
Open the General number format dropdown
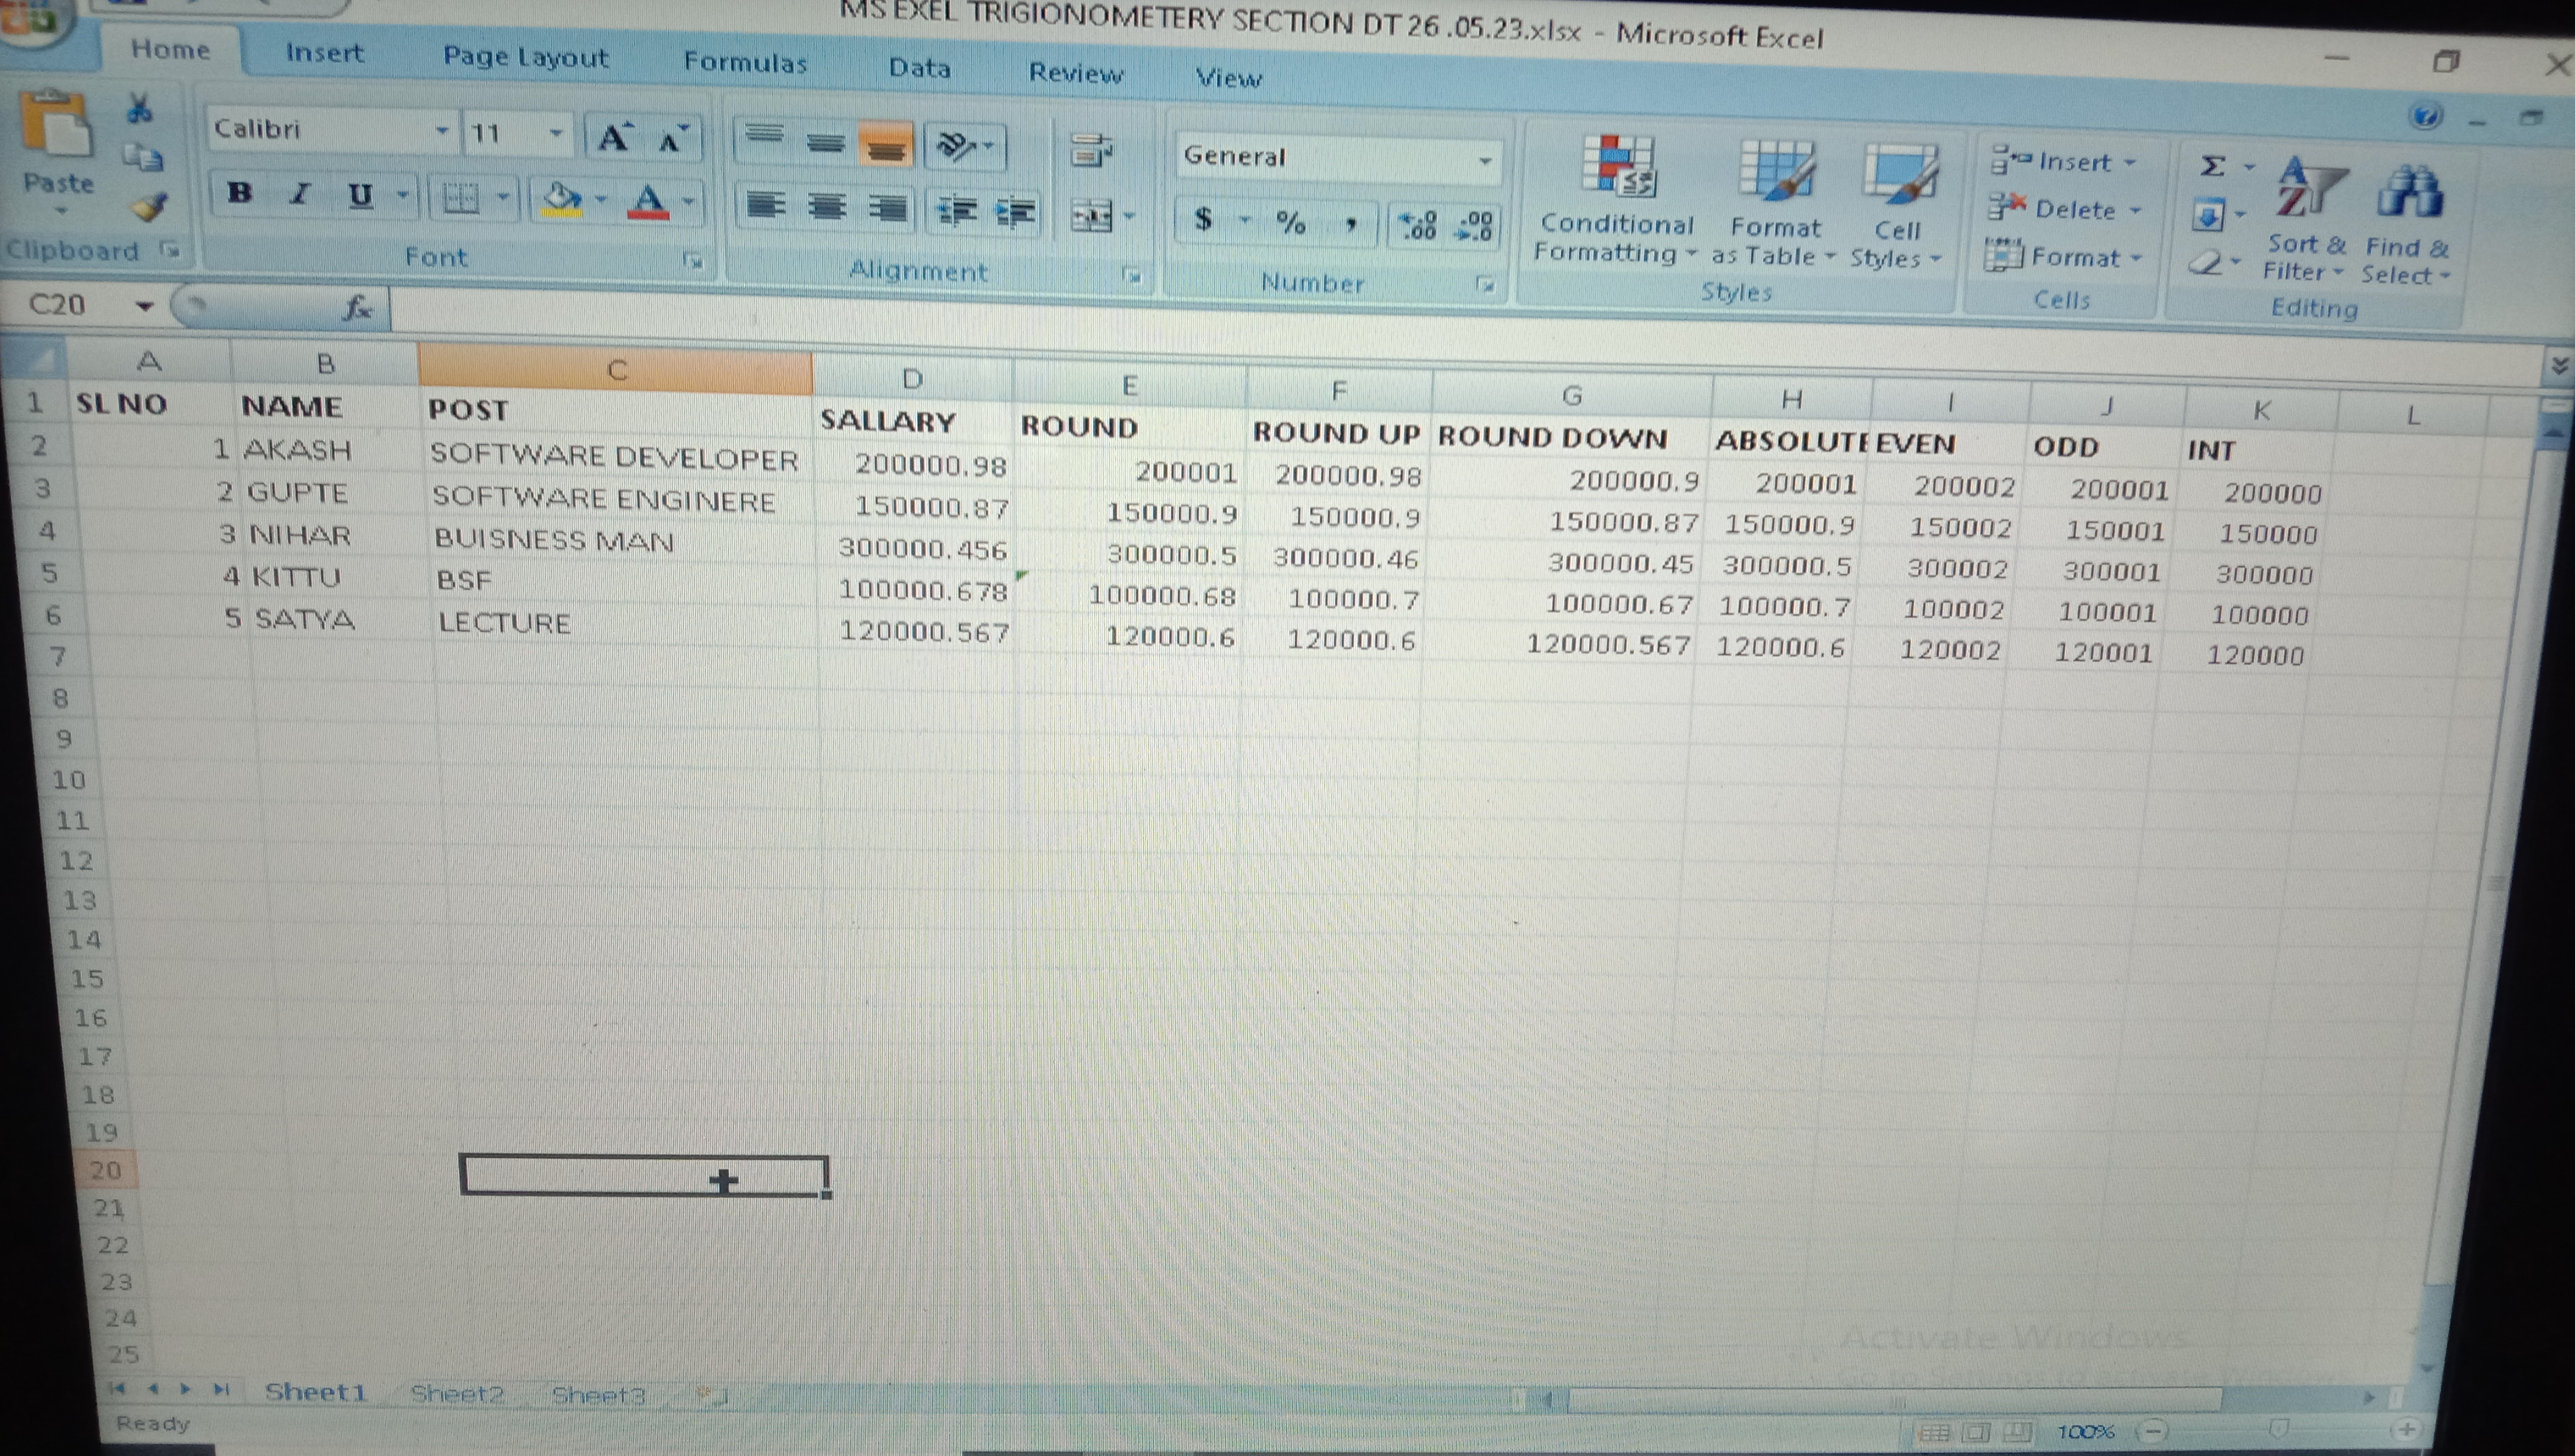1486,161
